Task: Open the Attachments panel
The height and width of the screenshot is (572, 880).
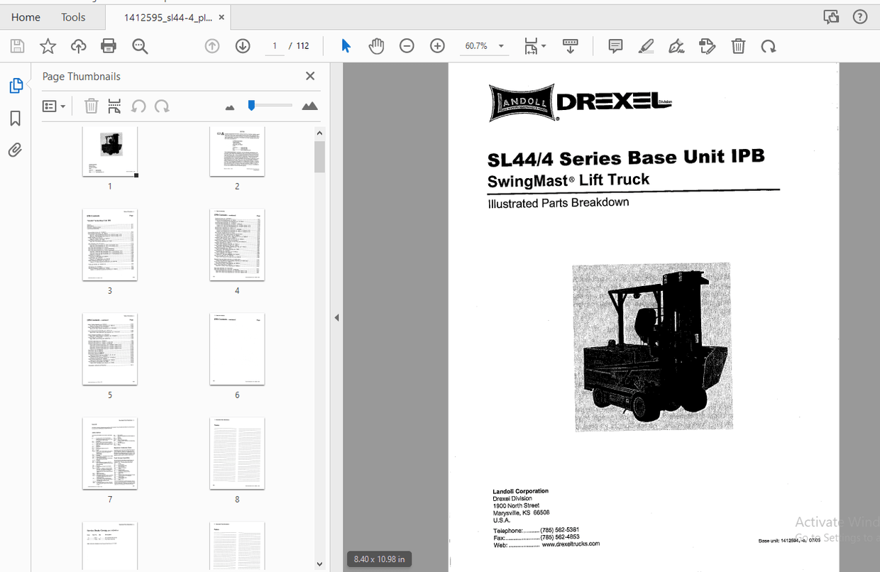Action: click(16, 150)
